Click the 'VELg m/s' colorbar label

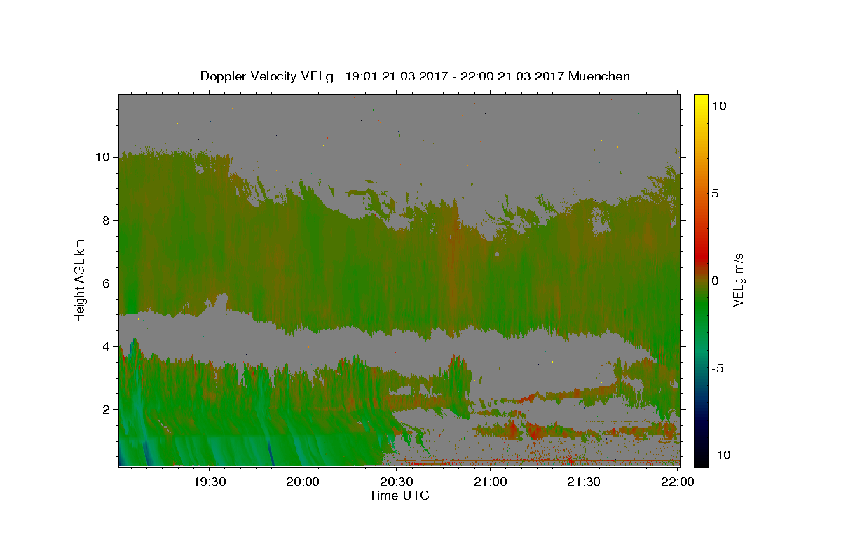tap(738, 280)
